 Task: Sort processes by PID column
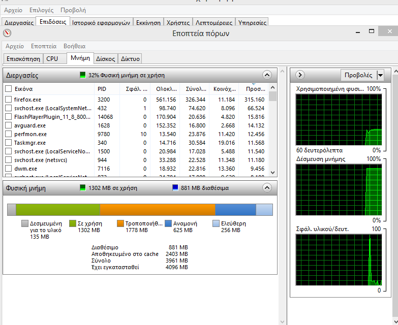click(x=107, y=89)
